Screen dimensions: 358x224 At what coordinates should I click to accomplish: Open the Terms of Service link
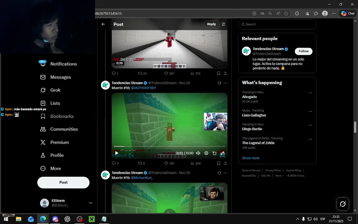pyautogui.click(x=251, y=170)
